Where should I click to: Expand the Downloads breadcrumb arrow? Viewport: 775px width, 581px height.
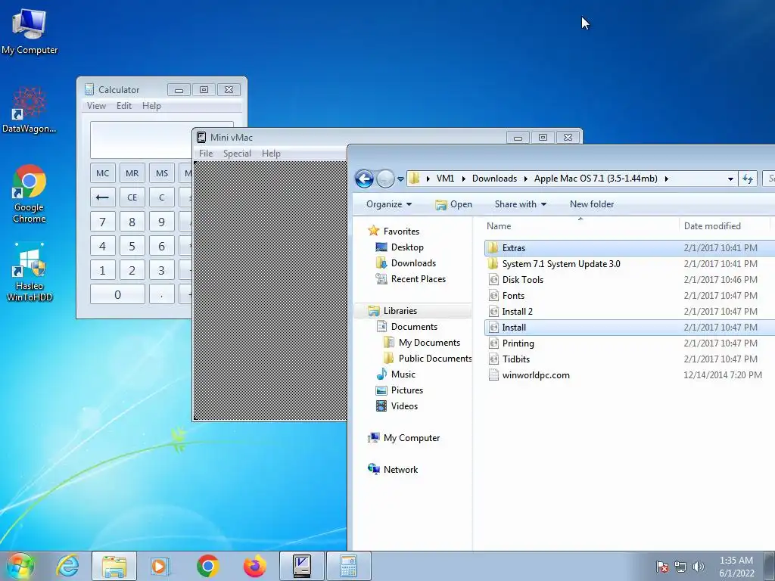click(x=525, y=179)
